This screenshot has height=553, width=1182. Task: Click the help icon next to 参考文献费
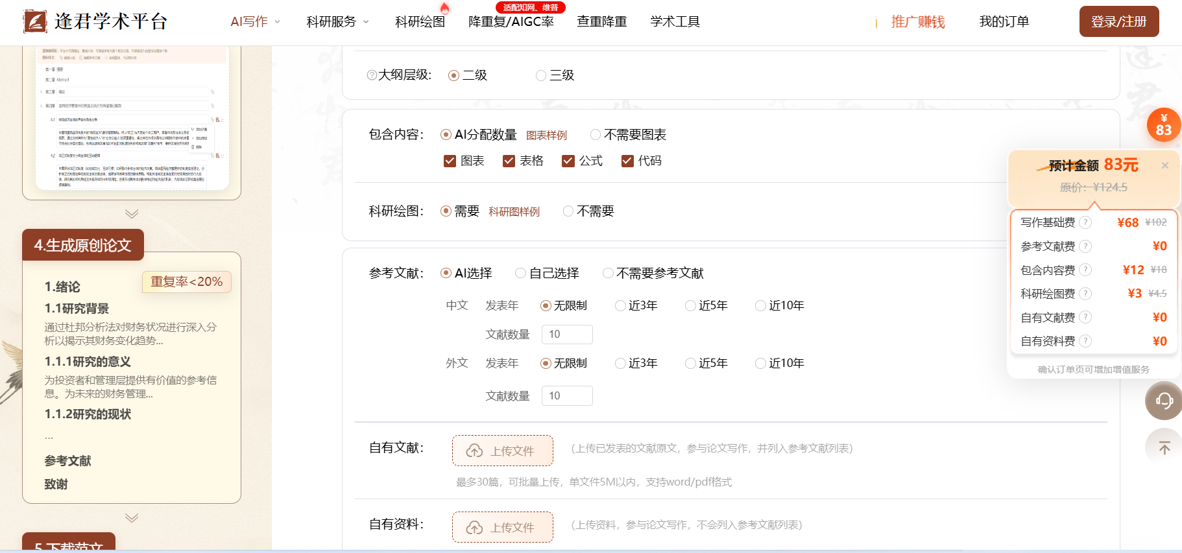1085,246
